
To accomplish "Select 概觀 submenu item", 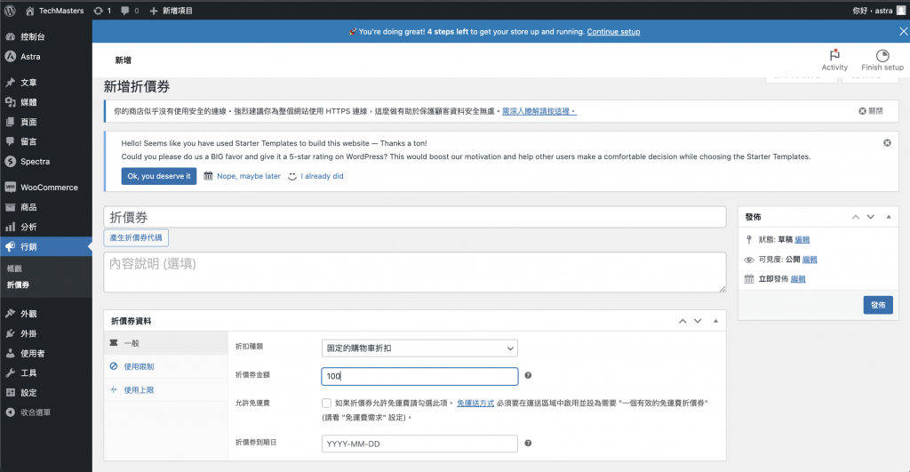I will click(14, 268).
